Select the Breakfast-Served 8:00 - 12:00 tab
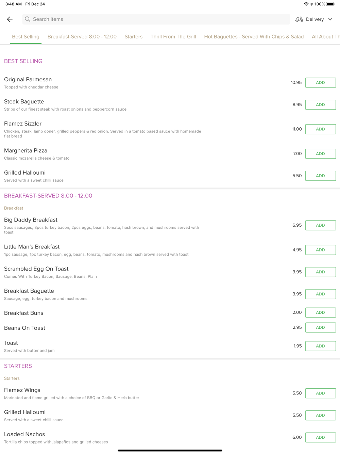Viewport: 340px width, 454px height. pyautogui.click(x=82, y=37)
